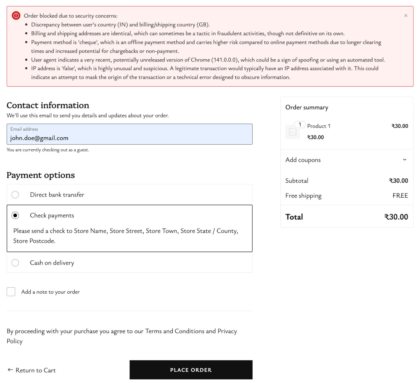Click the Place Order button
Viewport: 420px width, 383px height.
pos(191,370)
